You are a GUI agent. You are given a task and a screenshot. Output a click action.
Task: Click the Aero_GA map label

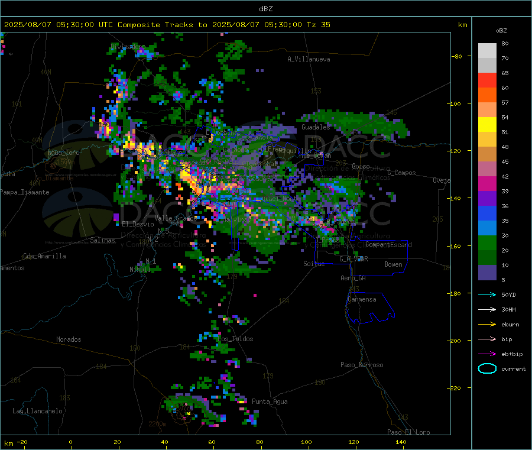[x=353, y=278]
